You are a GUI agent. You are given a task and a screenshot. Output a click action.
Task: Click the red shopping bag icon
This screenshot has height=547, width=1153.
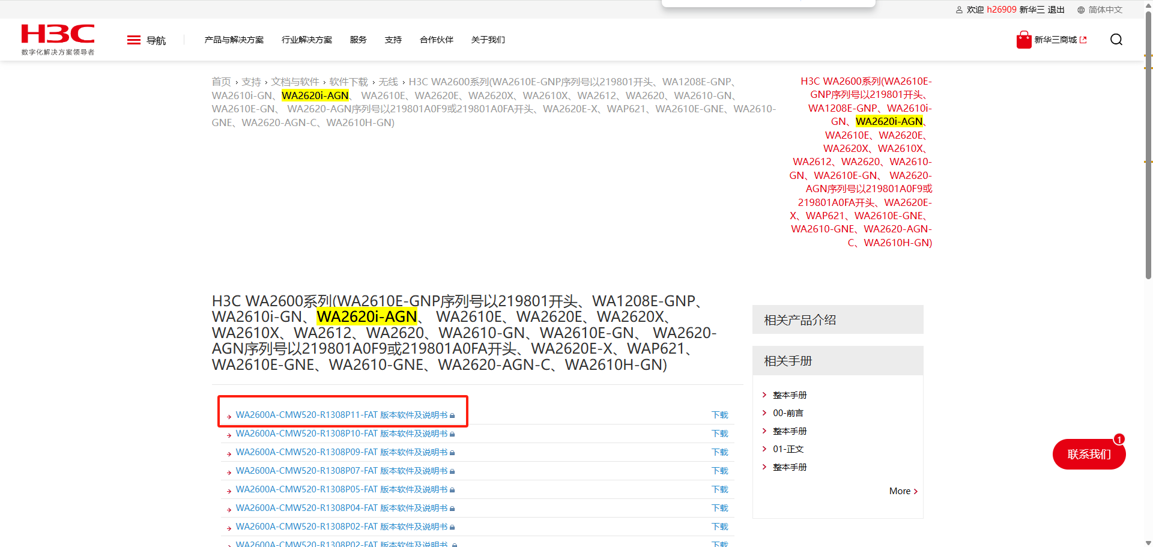(1024, 40)
